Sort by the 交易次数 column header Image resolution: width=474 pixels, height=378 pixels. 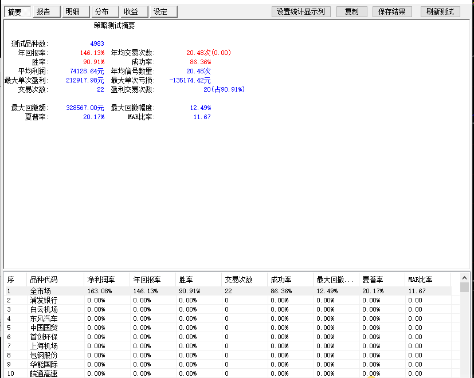coord(245,279)
